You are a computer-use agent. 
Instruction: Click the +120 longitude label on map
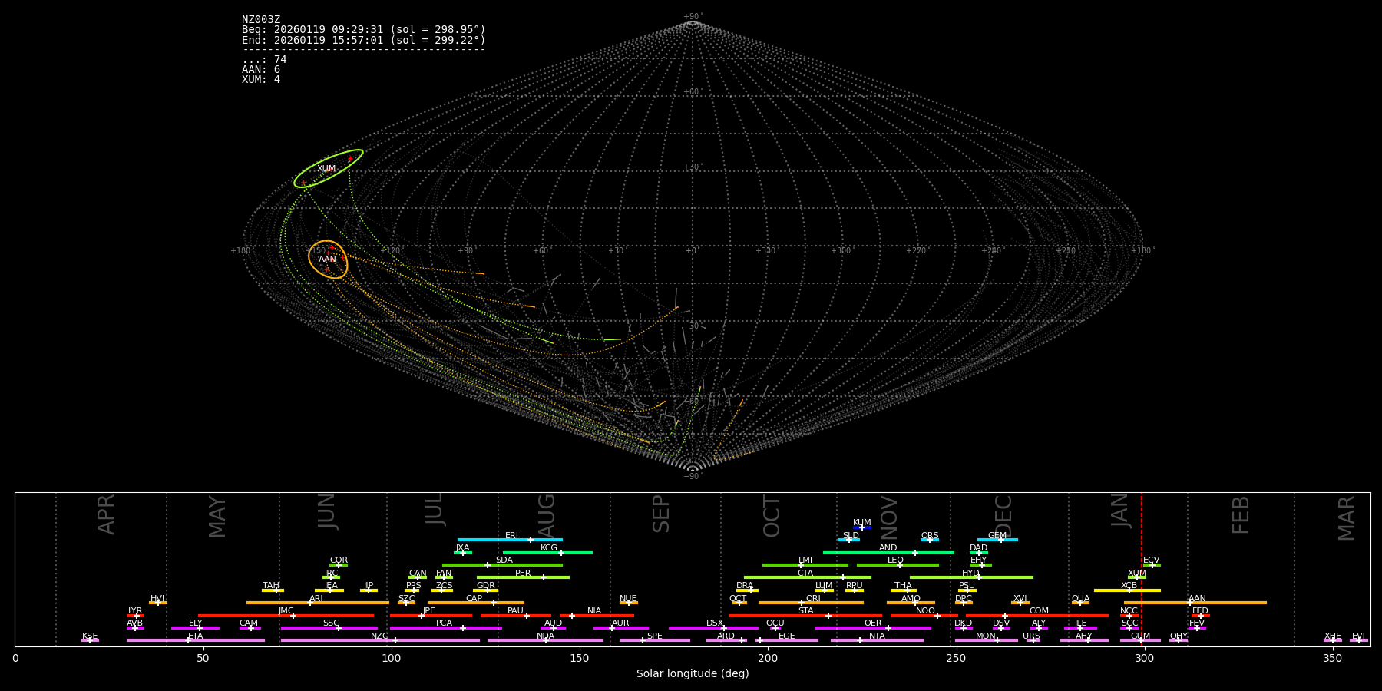391,250
